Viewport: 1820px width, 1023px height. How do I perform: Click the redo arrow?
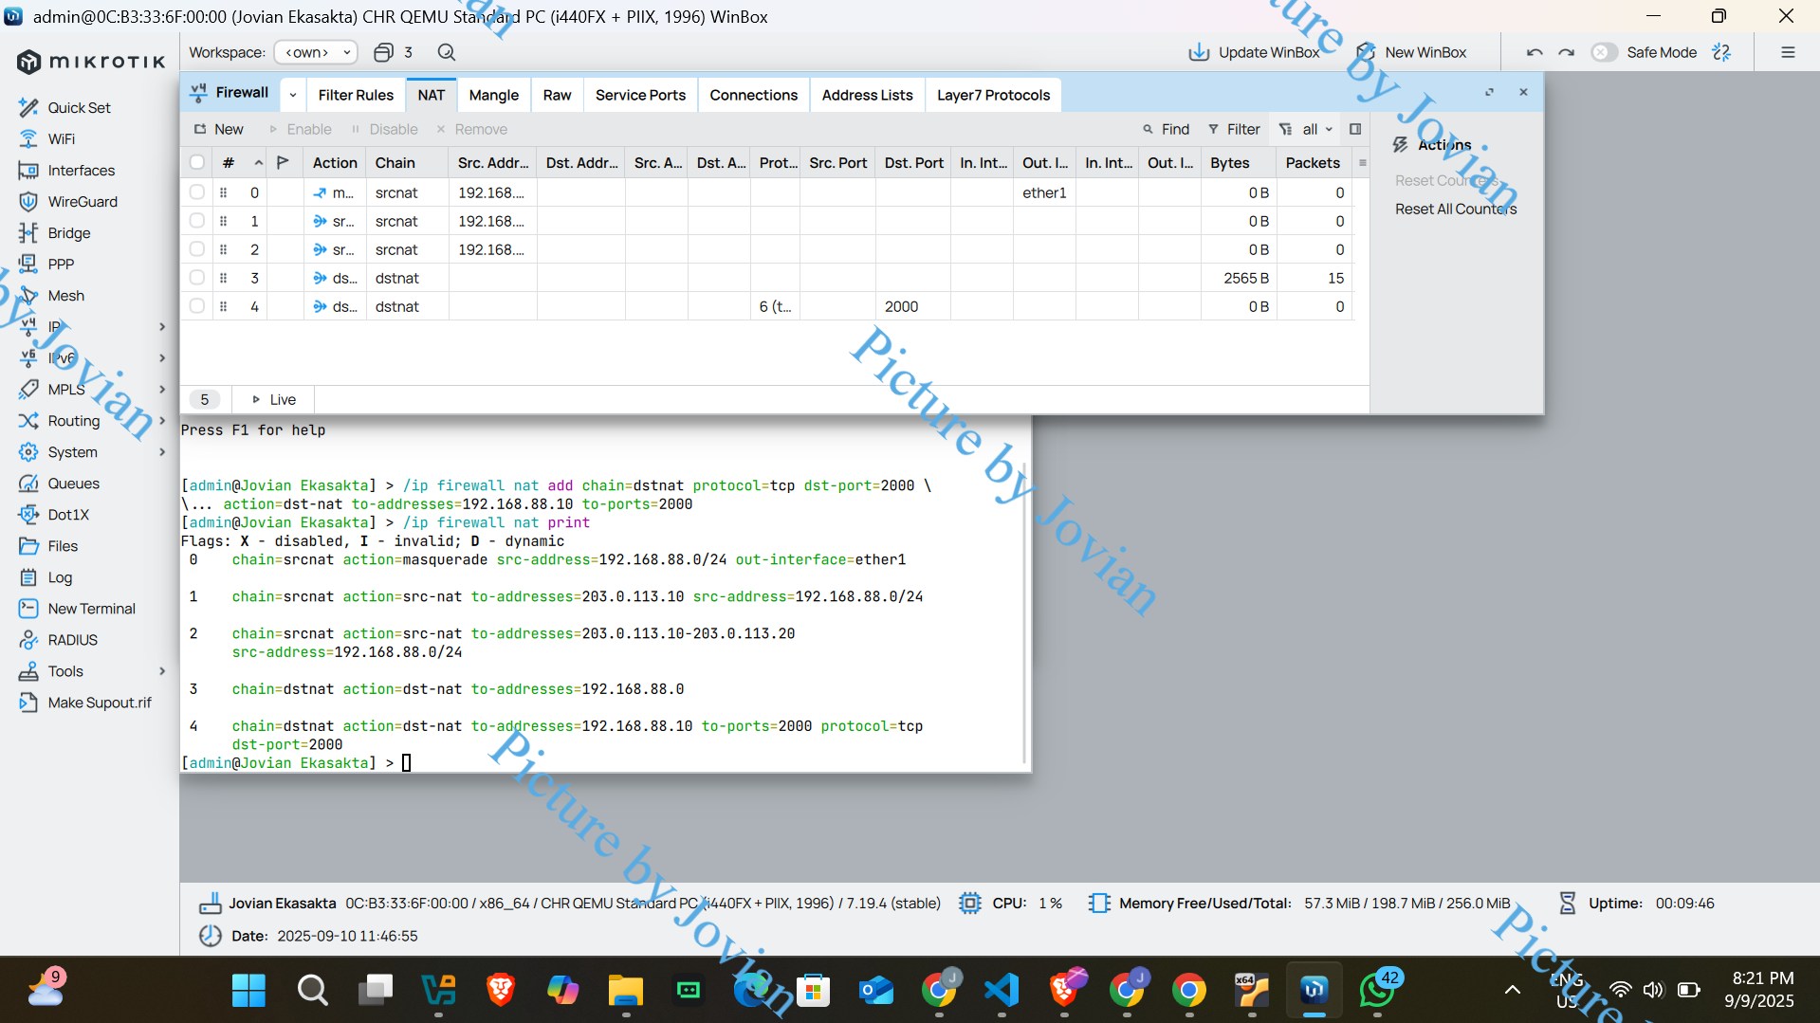(1567, 53)
